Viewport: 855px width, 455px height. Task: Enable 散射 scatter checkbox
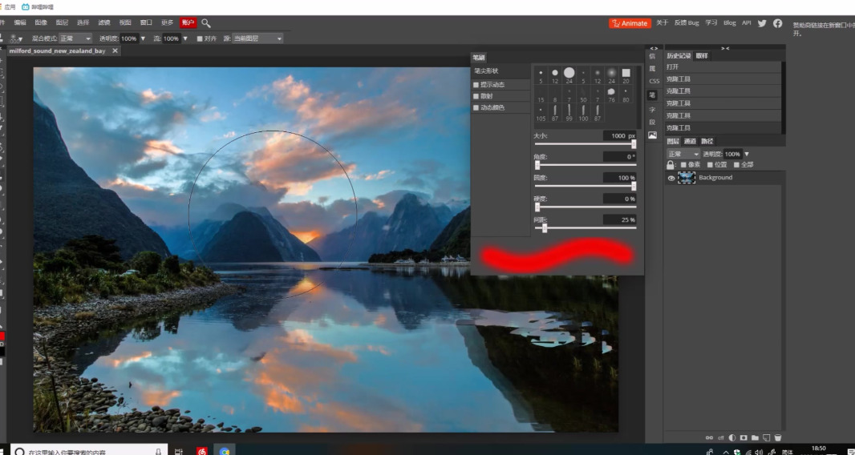[476, 96]
